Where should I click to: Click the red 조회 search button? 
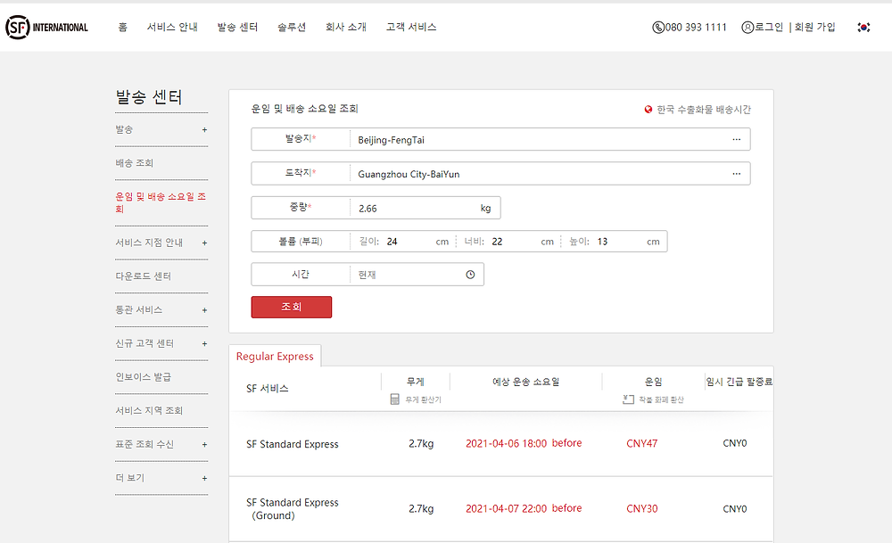click(292, 307)
